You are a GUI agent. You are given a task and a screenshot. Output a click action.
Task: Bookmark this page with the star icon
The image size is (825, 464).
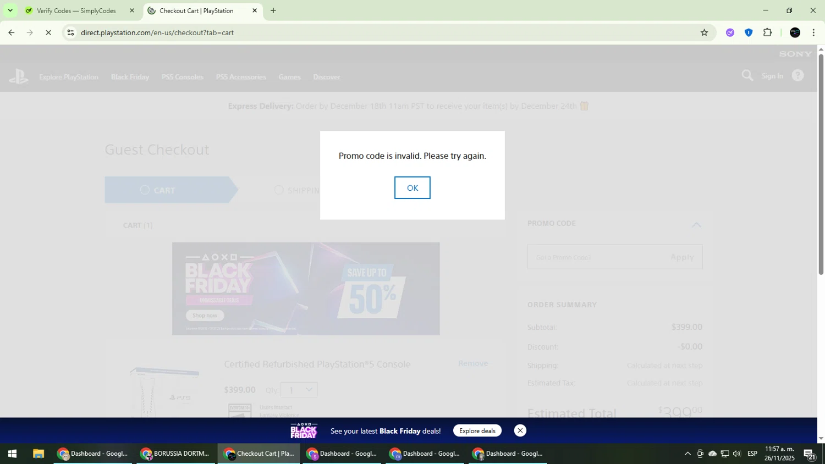pyautogui.click(x=704, y=32)
